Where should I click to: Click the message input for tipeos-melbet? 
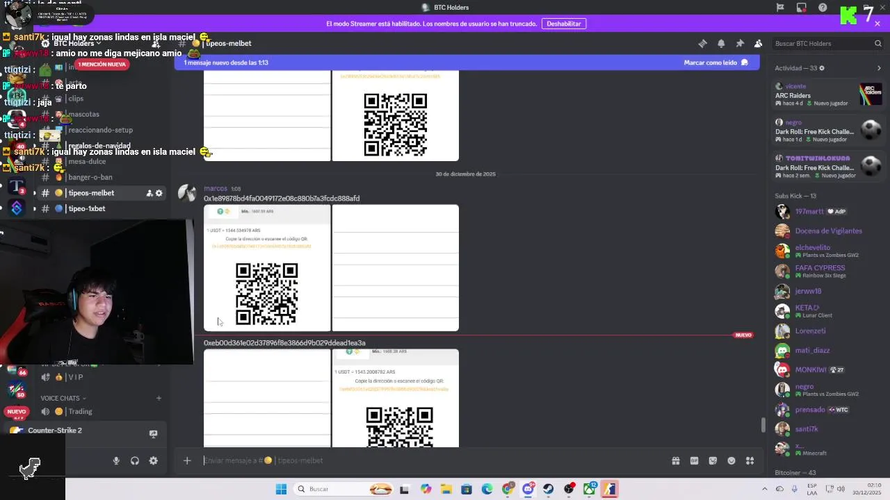click(x=431, y=460)
